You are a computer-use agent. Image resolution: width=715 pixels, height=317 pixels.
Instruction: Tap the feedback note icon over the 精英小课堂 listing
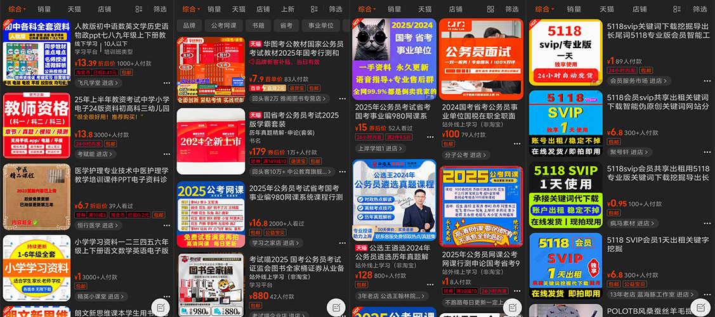[161, 307]
